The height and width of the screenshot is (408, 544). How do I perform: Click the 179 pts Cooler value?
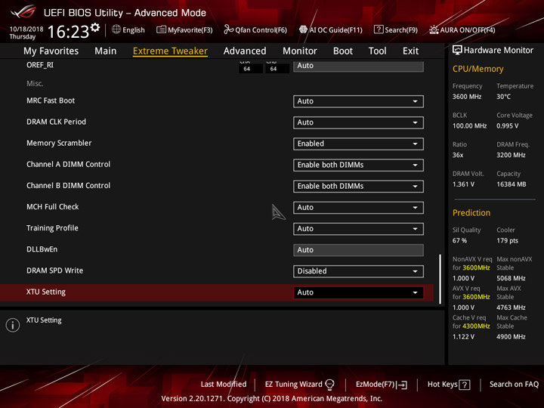(x=507, y=241)
